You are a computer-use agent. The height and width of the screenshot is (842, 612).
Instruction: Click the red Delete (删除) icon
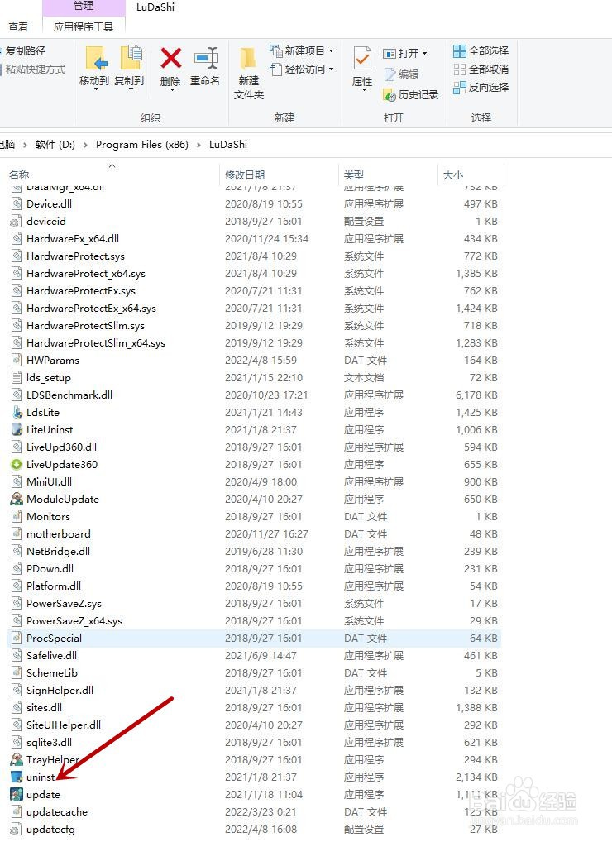click(x=170, y=58)
